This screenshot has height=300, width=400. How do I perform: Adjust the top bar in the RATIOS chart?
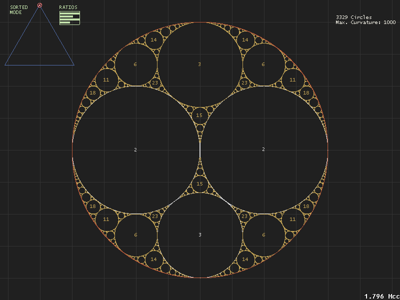(x=68, y=13)
